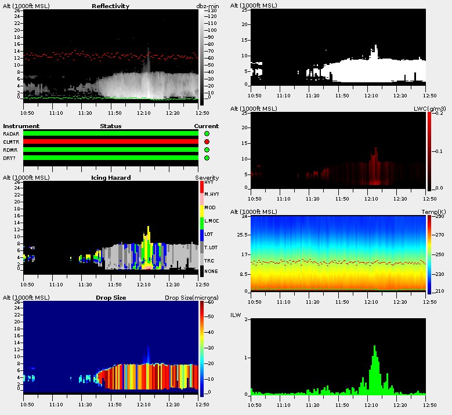Click the DRY? current status indicator light

(x=207, y=158)
